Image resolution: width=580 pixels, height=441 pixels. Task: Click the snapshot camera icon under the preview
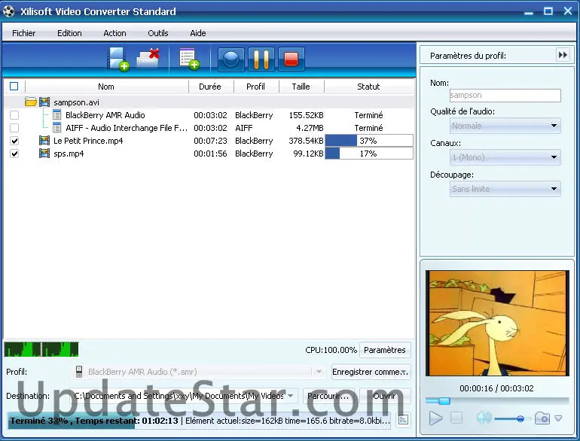pyautogui.click(x=542, y=418)
